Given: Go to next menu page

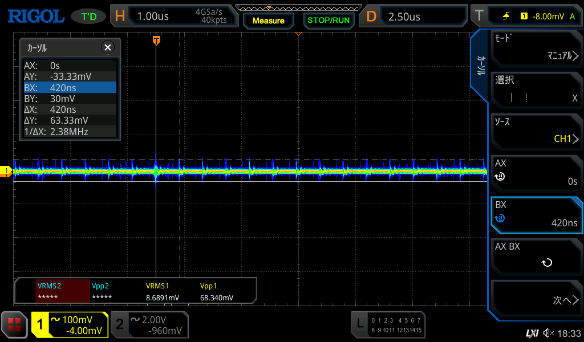Looking at the screenshot, I should (x=536, y=299).
